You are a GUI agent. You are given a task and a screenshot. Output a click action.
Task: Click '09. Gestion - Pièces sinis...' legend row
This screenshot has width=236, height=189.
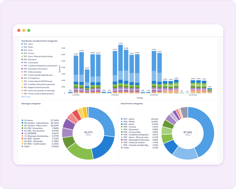[x=40, y=126]
